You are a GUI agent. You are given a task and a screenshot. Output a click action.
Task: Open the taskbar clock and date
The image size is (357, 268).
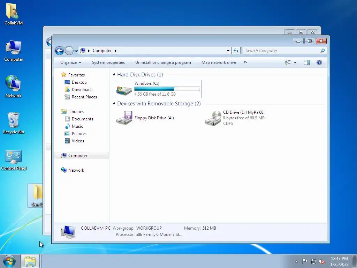point(339,261)
